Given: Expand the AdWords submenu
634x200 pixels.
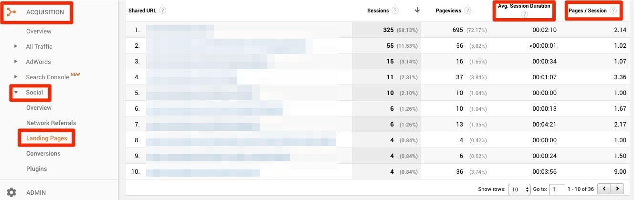Looking at the screenshot, I should (x=16, y=62).
